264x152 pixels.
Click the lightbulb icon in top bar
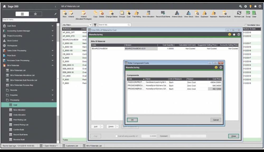(250, 6)
